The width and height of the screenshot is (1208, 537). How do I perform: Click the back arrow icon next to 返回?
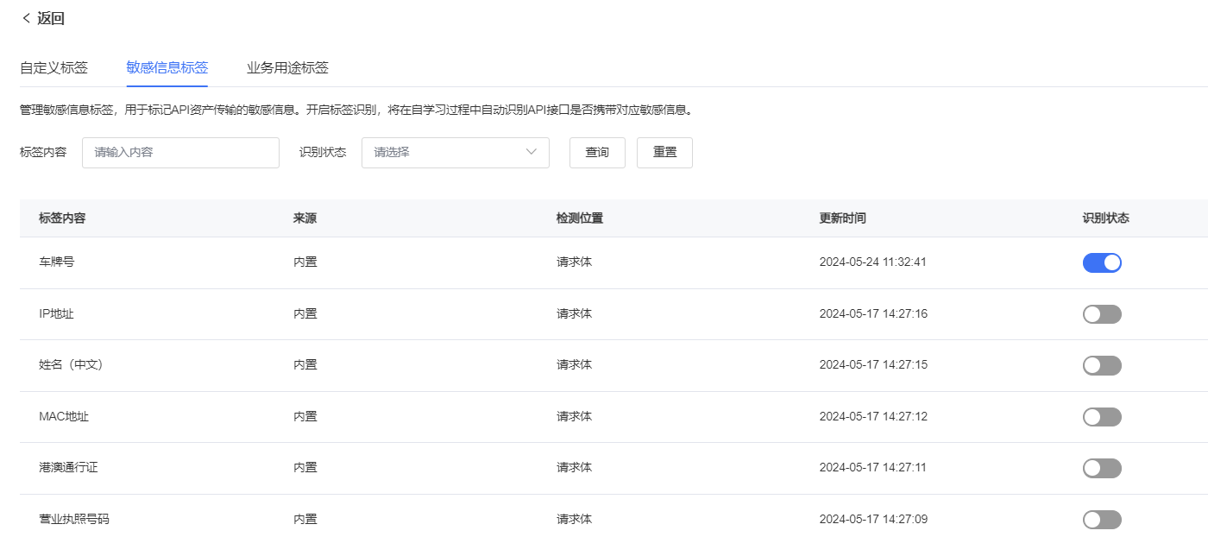26,18
